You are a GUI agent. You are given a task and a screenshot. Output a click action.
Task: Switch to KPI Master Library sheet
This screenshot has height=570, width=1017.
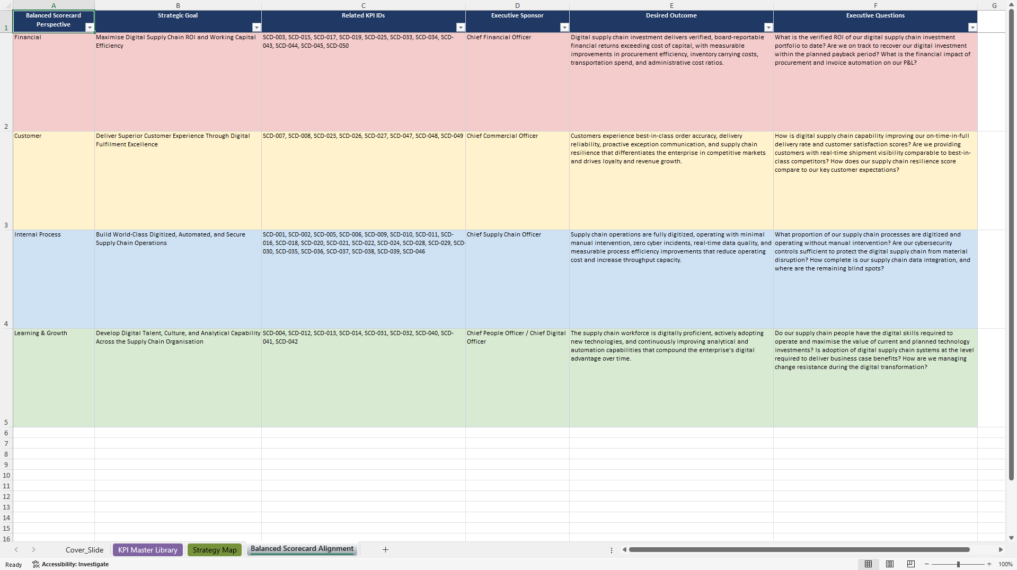point(148,550)
